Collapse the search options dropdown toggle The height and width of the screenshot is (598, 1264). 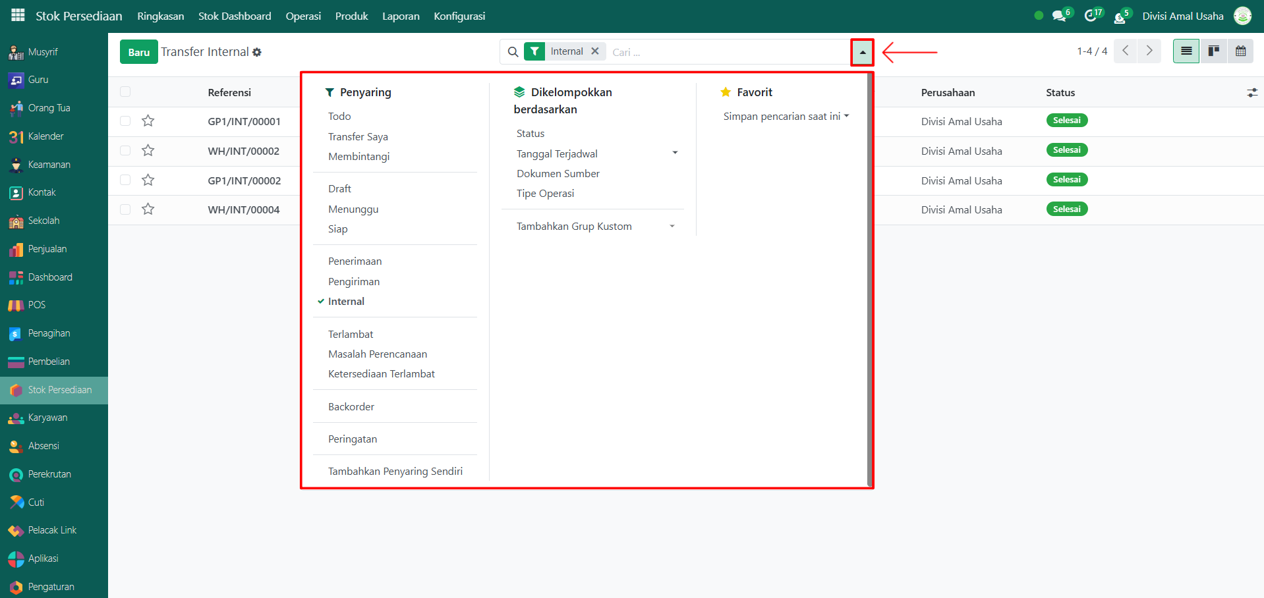(862, 52)
